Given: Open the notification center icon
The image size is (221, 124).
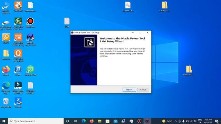Looking at the screenshot, I should point(217,121).
